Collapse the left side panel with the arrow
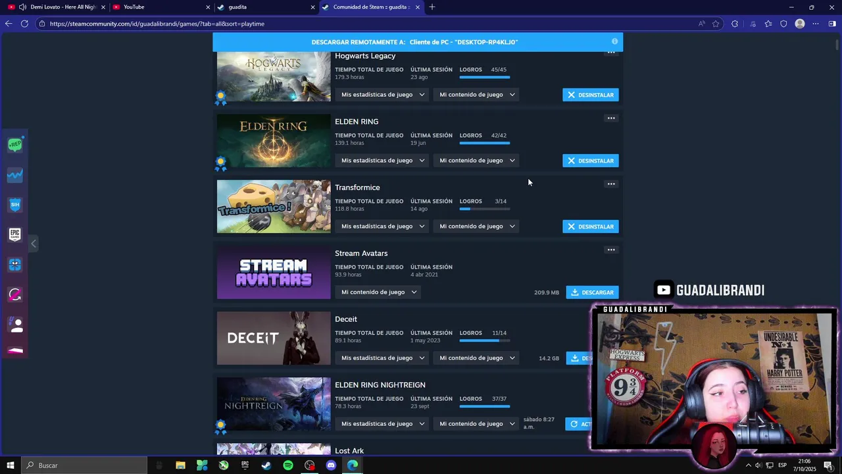Screen dimensions: 842x474 tap(34, 244)
